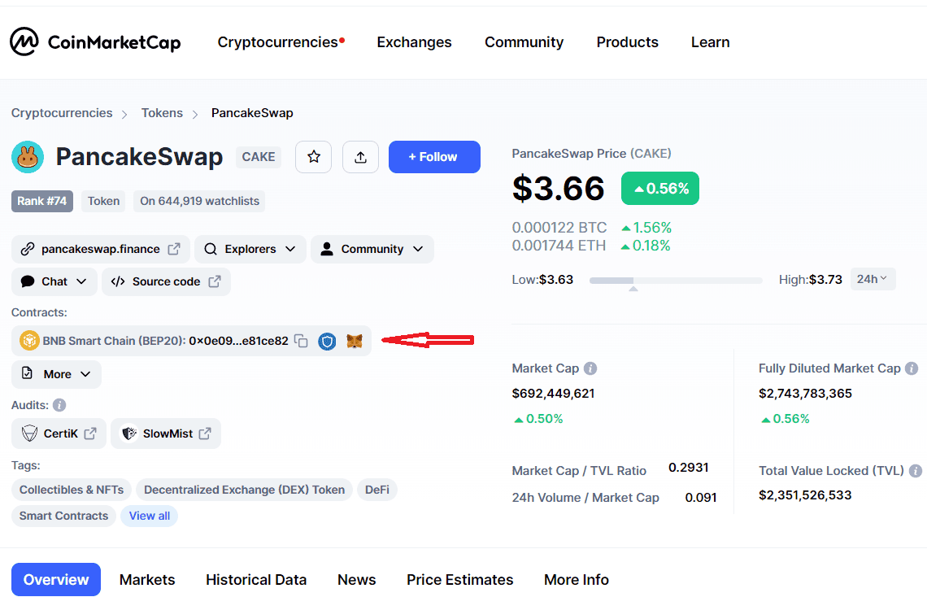This screenshot has width=927, height=597.
Task: Open Total Value Locked info icon
Action: [915, 470]
